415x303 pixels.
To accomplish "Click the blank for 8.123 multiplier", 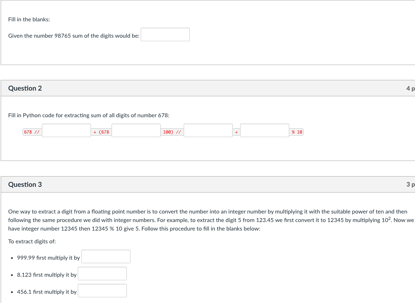I will pyautogui.click(x=102, y=274).
